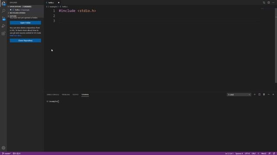Click the 1 Unsaved badge
The height and width of the screenshot is (155, 277).
click(27, 6)
